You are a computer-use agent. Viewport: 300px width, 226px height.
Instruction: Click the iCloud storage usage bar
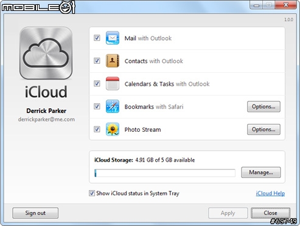coord(165,173)
